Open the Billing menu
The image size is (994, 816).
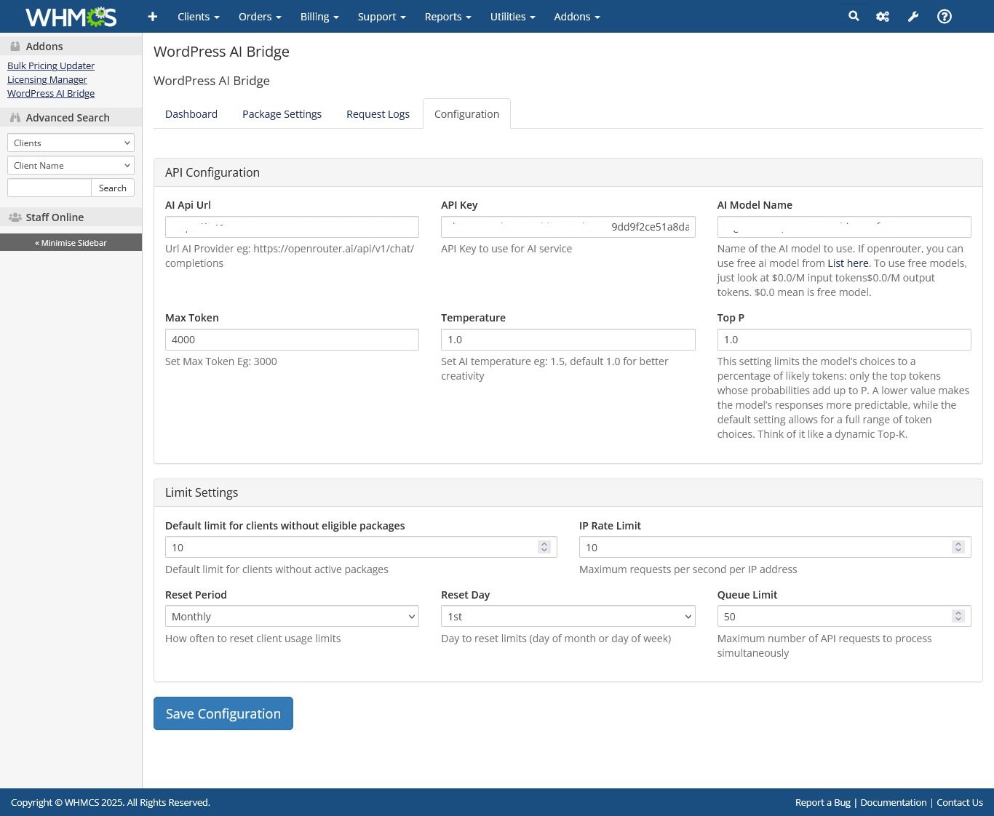click(x=319, y=16)
